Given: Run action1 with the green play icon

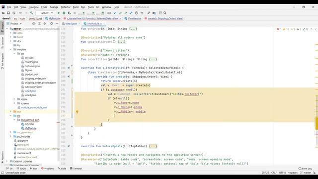Looking at the screenshot, I should (x=59, y=13).
